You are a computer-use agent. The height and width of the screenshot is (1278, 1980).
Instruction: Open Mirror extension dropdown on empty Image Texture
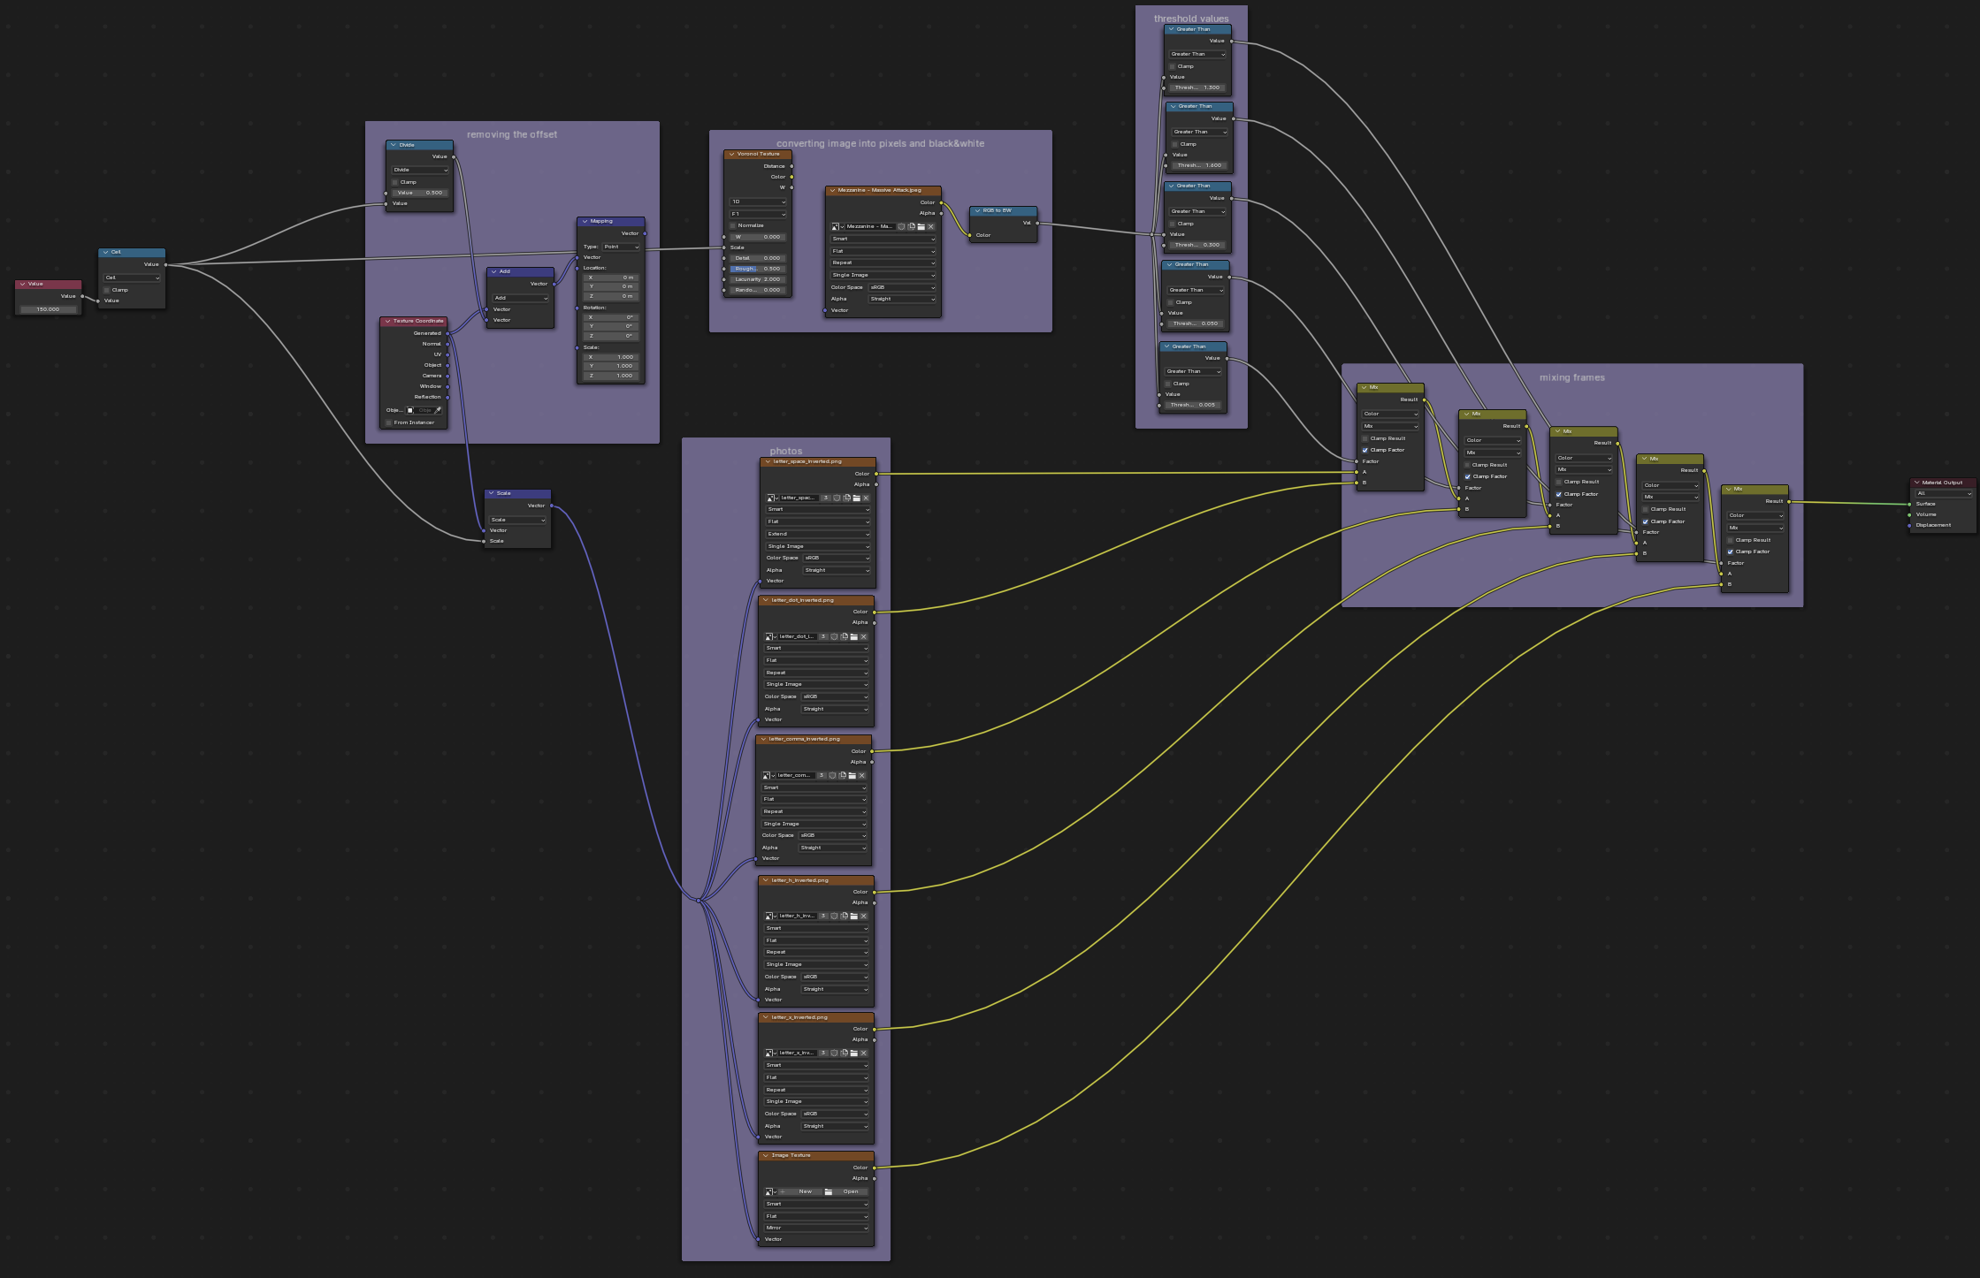click(816, 1228)
